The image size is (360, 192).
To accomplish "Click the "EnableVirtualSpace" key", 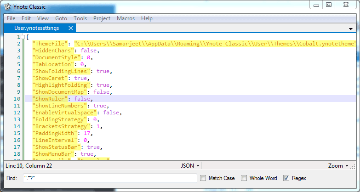I will point(64,113).
